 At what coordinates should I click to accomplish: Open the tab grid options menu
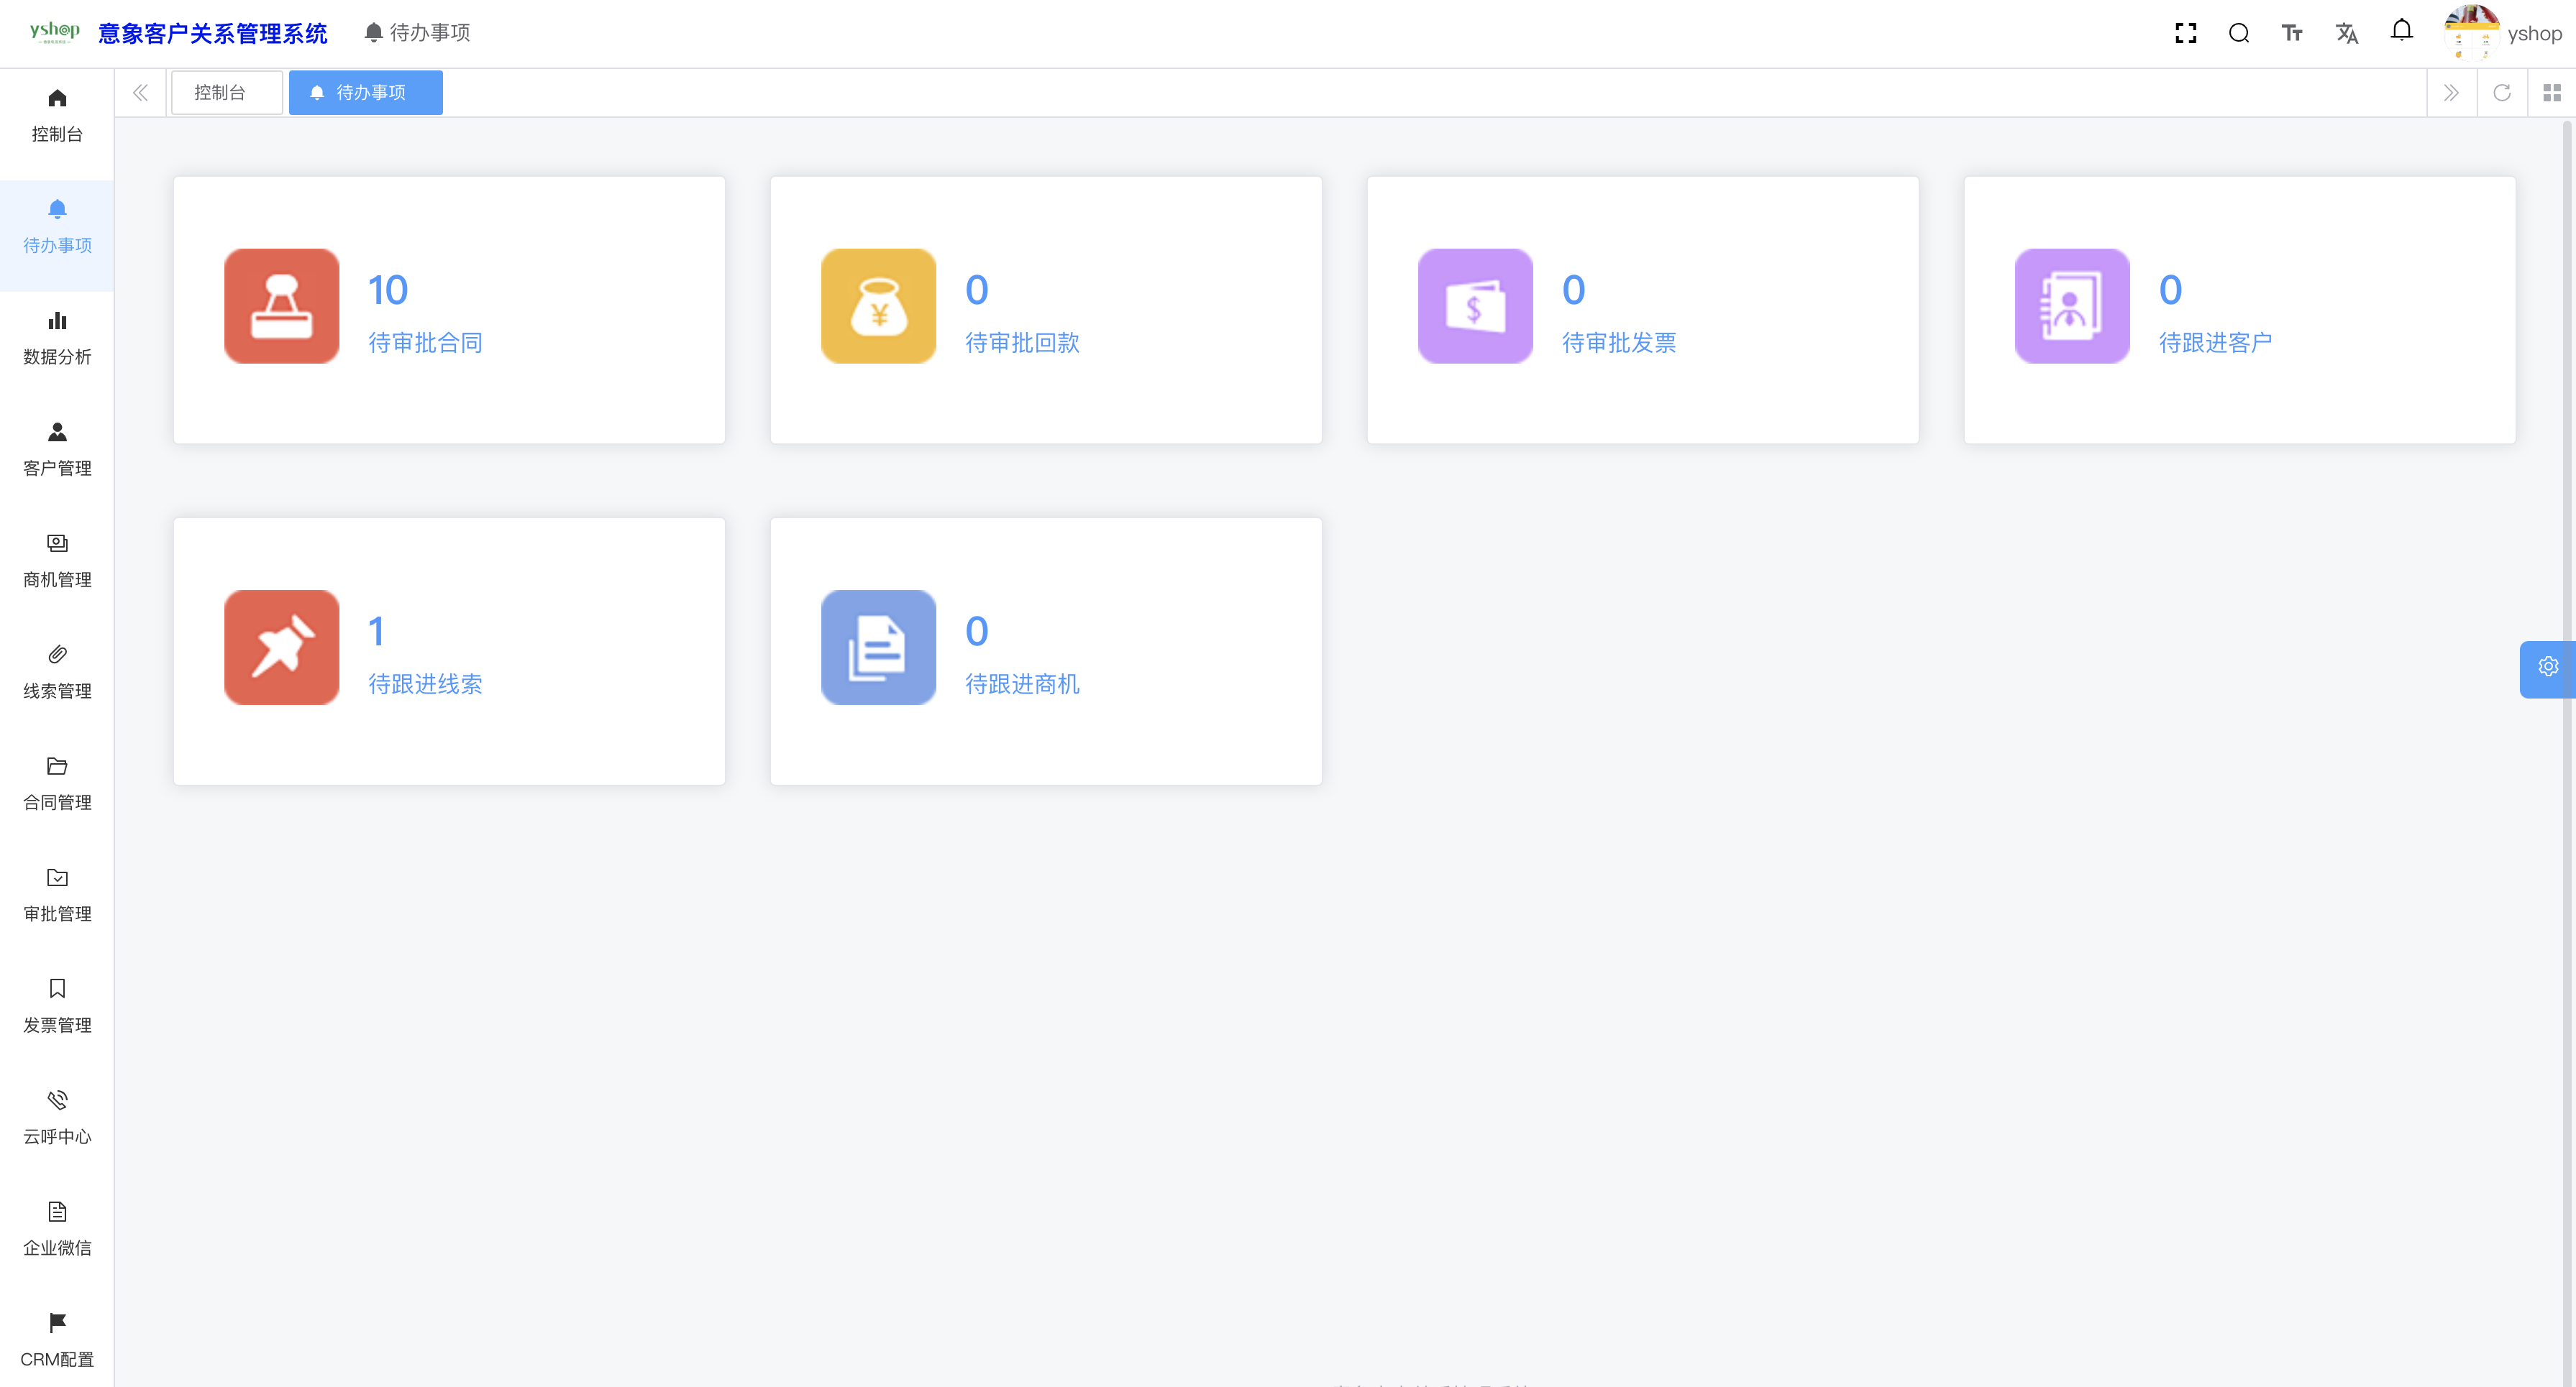[x=2551, y=93]
